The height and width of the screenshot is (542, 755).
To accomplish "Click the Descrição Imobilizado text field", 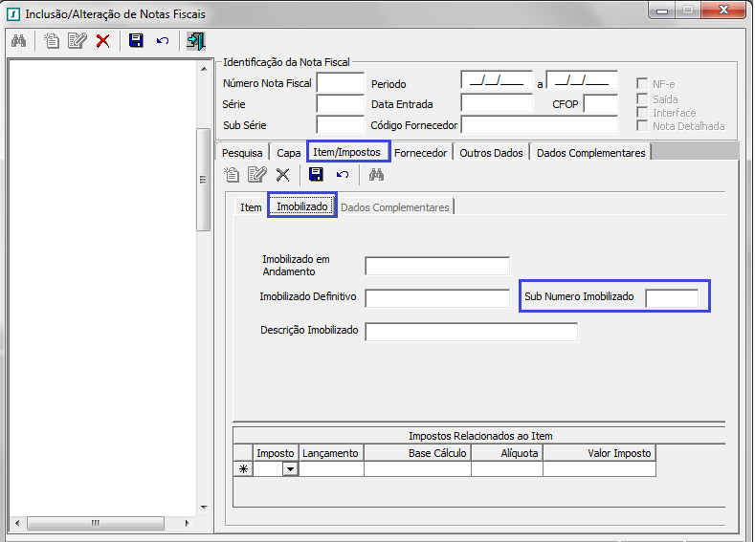I will click(471, 332).
